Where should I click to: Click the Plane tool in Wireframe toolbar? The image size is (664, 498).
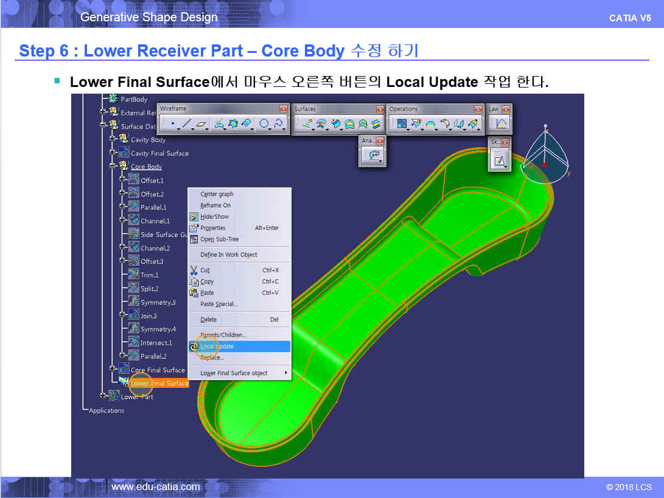pos(201,124)
